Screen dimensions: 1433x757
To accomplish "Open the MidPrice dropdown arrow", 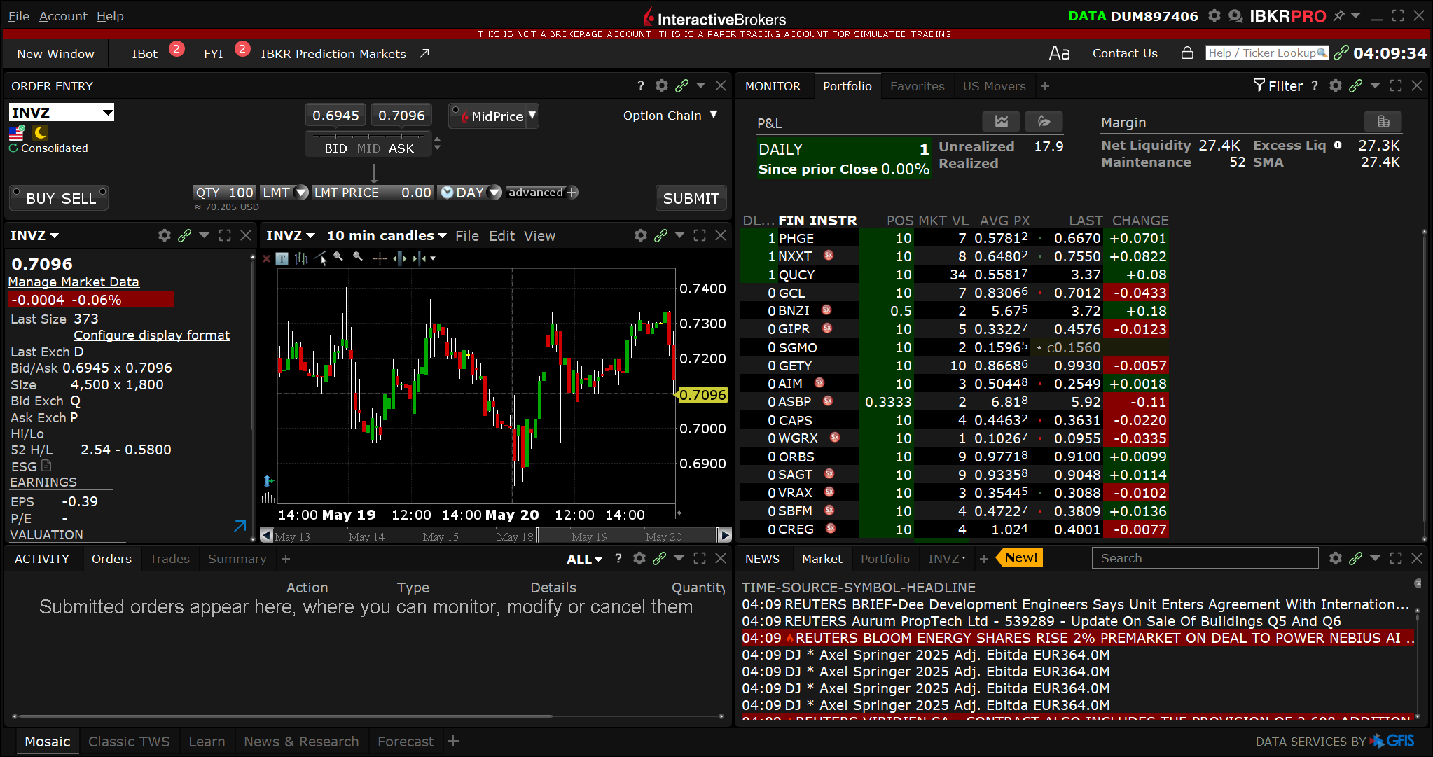I will pos(532,115).
